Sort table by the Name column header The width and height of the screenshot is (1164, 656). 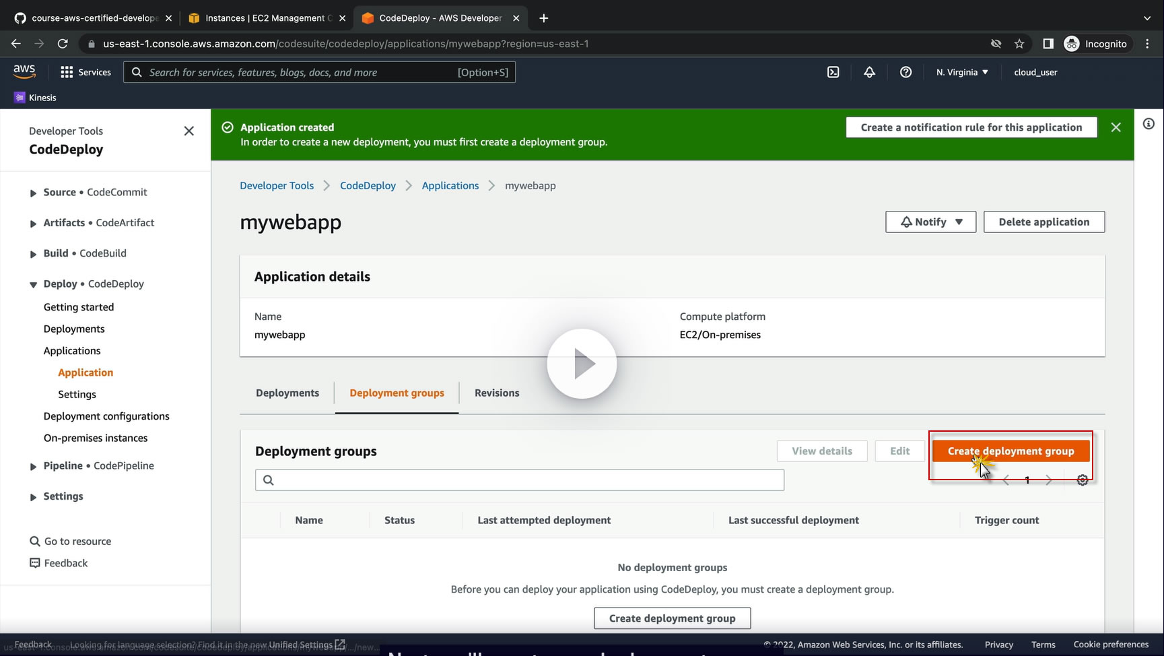pyautogui.click(x=309, y=521)
